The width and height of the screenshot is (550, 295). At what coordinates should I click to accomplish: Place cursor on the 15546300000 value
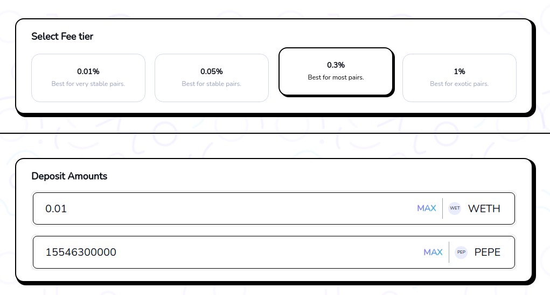coord(81,252)
